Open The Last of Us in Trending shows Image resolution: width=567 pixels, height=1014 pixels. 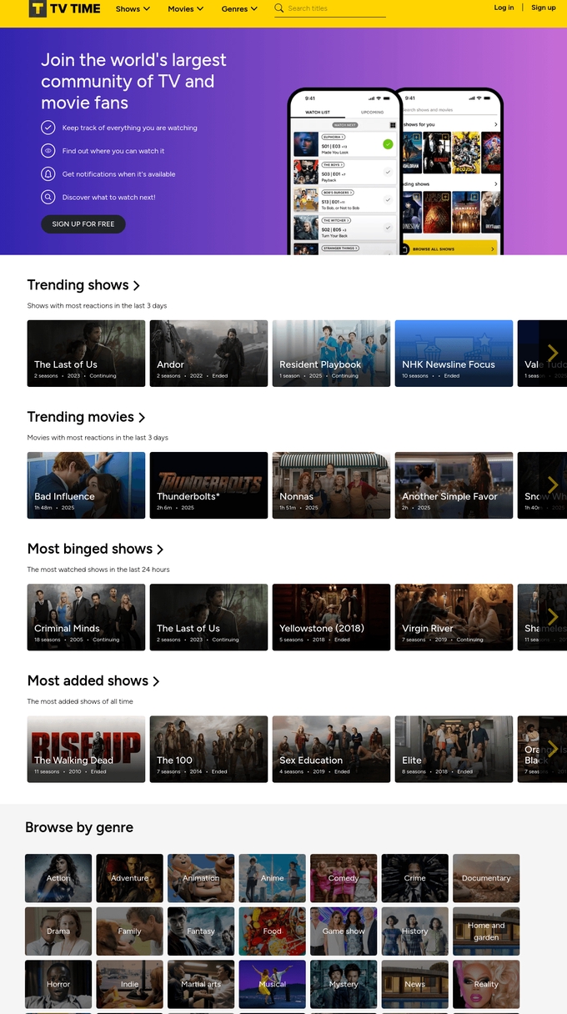[86, 353]
